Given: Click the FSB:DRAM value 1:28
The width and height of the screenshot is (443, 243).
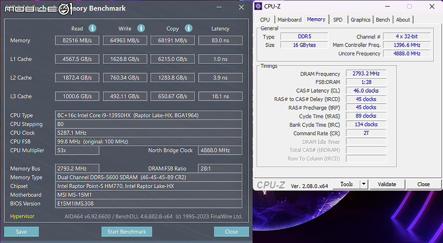Looking at the screenshot, I should pos(366,82).
